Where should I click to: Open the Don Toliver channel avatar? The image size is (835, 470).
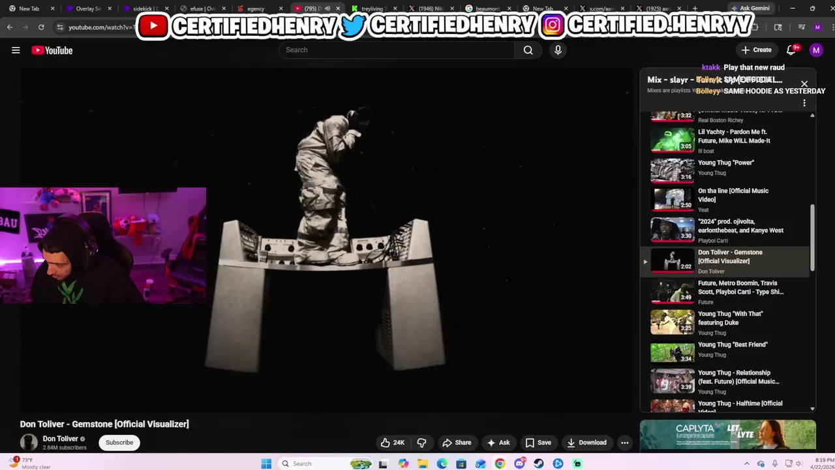click(29, 443)
